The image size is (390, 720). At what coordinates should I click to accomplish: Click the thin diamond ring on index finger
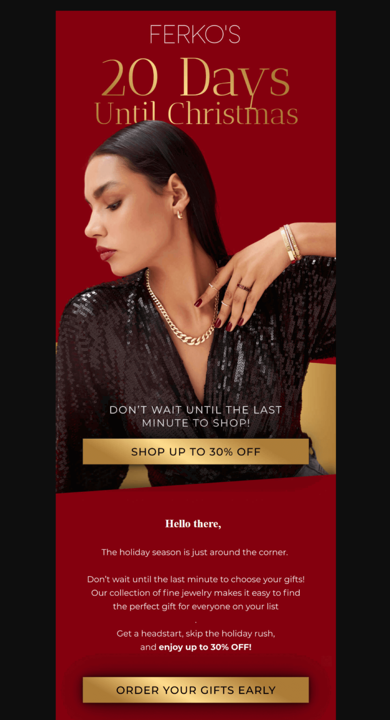213,287
